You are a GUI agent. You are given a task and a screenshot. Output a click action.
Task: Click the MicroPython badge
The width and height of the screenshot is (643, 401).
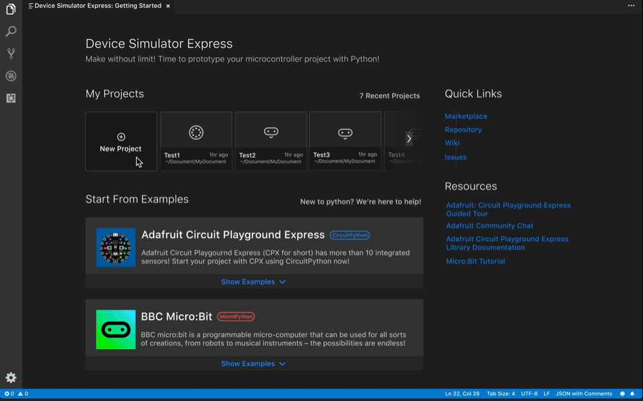coord(236,317)
